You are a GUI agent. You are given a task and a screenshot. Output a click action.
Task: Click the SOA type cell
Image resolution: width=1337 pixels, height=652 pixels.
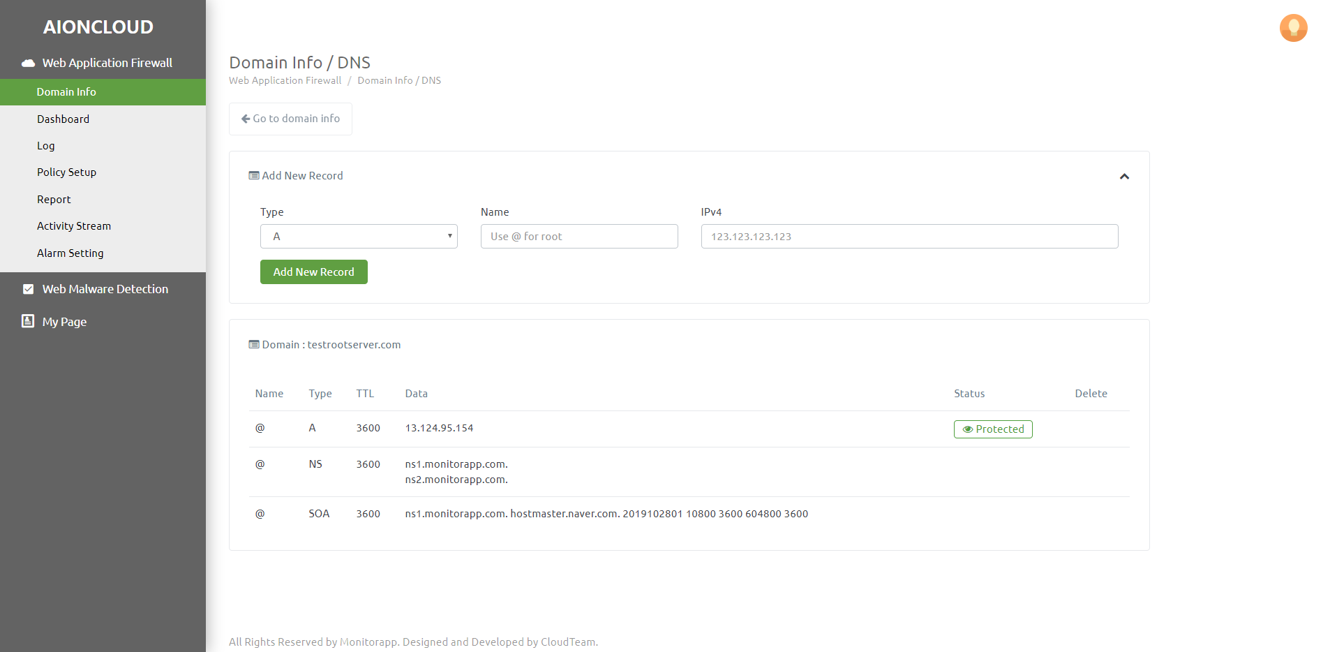tap(319, 514)
